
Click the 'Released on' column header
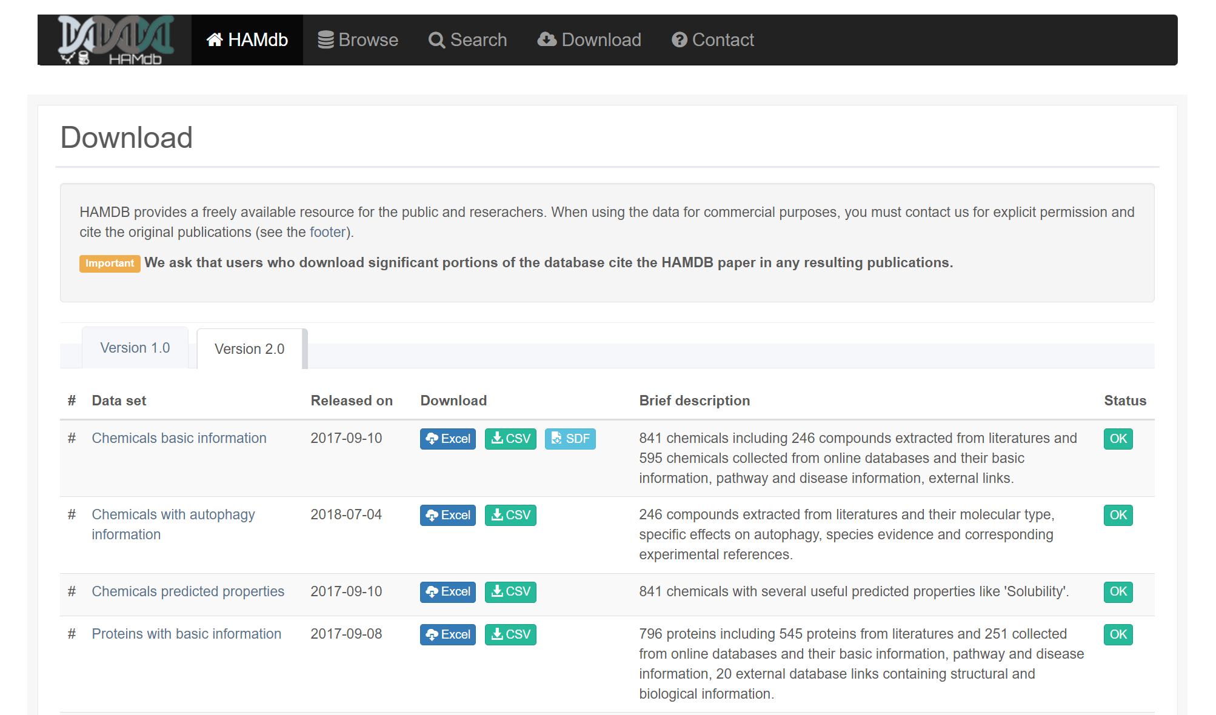352,401
